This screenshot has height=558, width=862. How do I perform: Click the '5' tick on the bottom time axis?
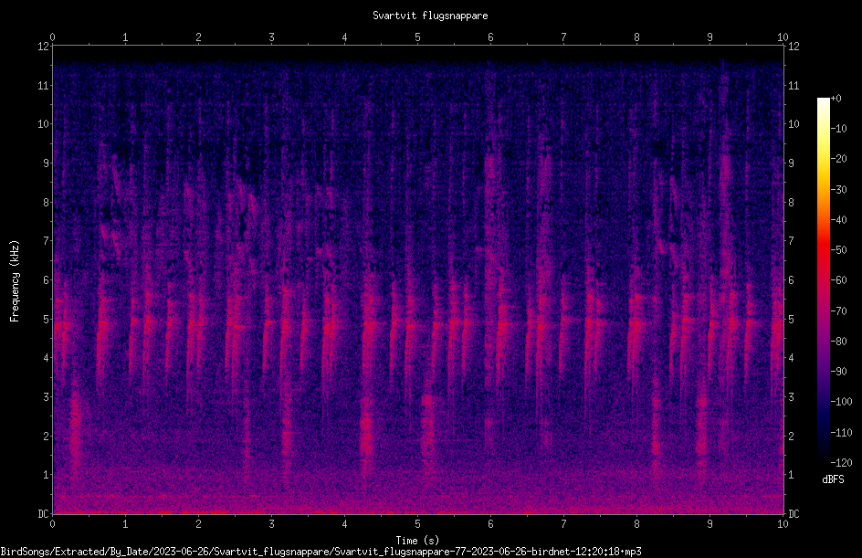(x=418, y=524)
